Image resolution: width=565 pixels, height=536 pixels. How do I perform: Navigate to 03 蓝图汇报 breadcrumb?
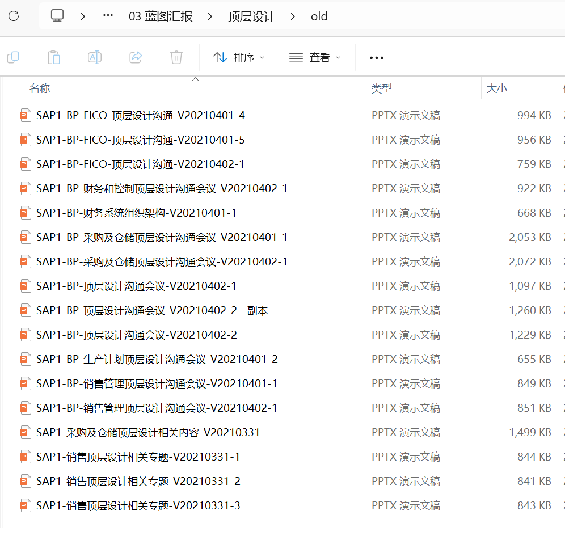tap(161, 16)
